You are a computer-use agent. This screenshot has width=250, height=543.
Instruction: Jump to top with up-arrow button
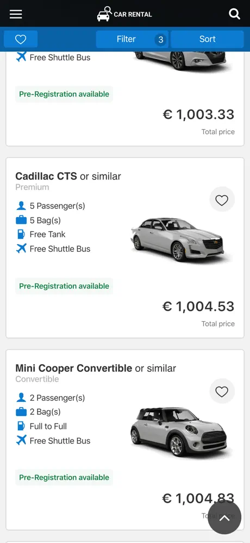[x=224, y=518]
